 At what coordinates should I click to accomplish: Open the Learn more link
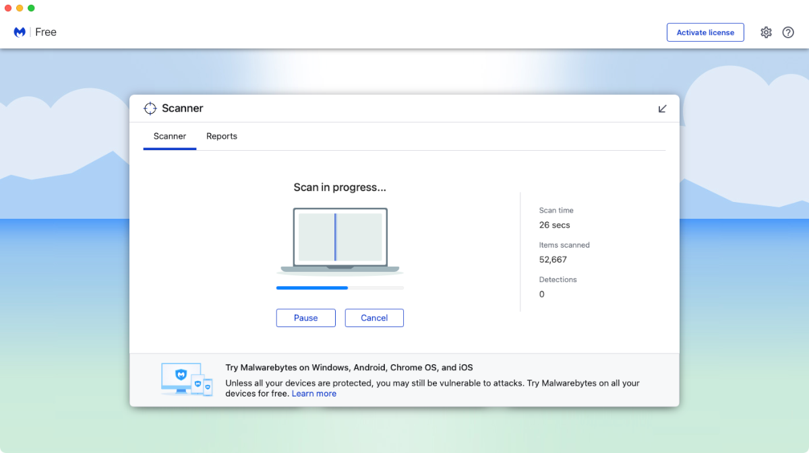coord(314,393)
